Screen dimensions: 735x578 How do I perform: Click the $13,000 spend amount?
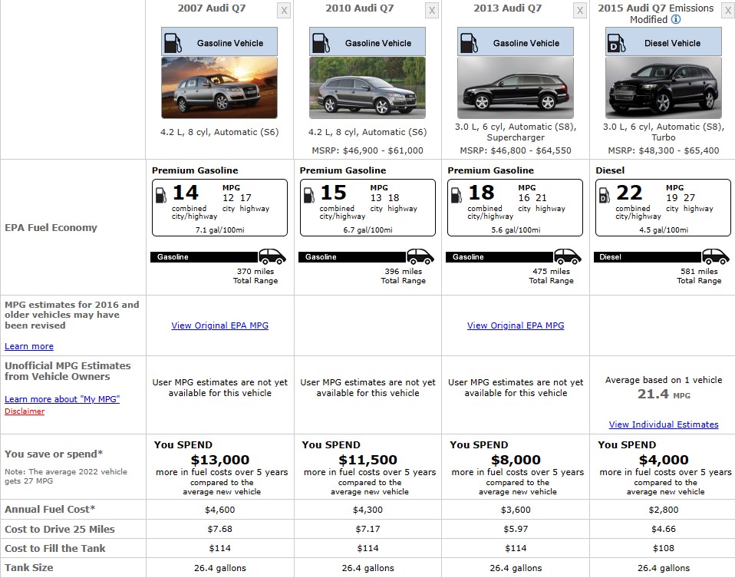(x=220, y=460)
